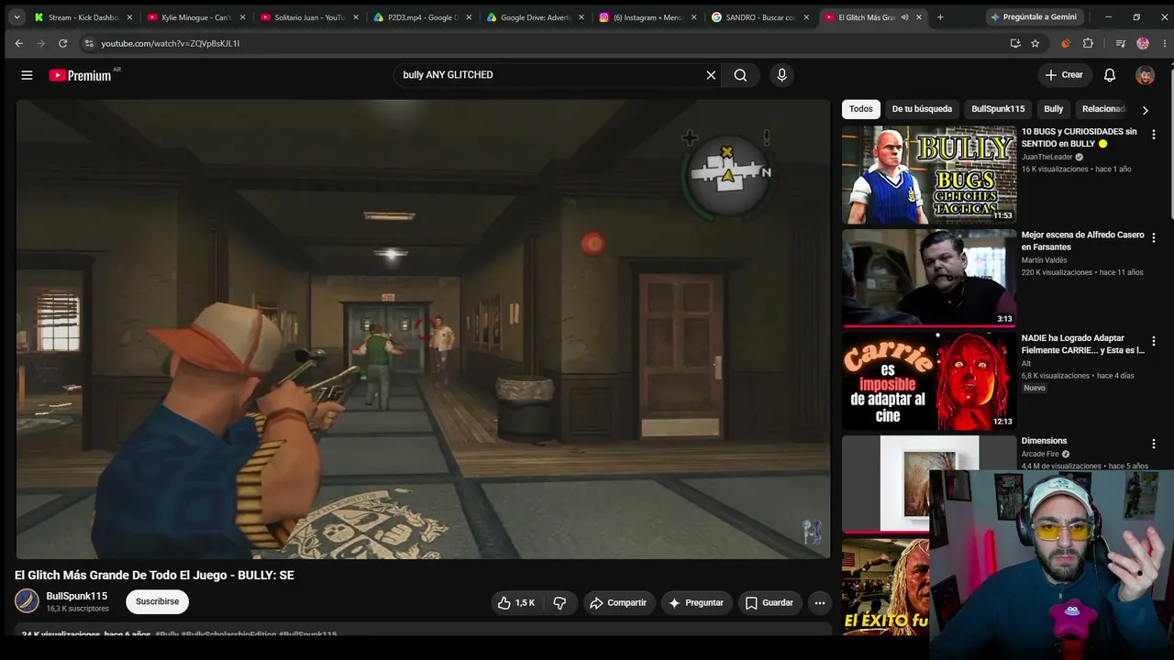The image size is (1174, 660).
Task: Select the 'BullSpunk115' filter chip
Action: [x=998, y=109]
